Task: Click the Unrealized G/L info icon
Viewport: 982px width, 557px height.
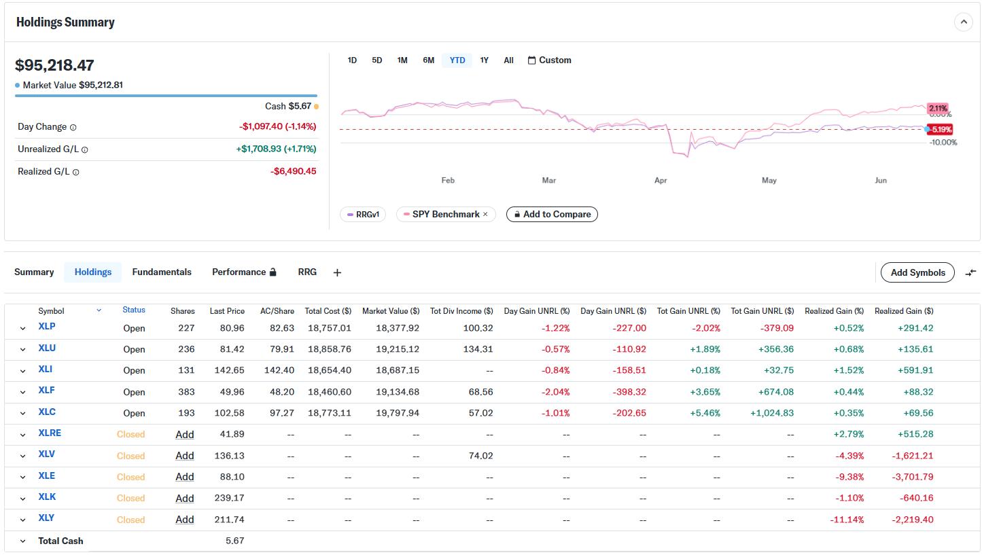Action: [x=85, y=149]
